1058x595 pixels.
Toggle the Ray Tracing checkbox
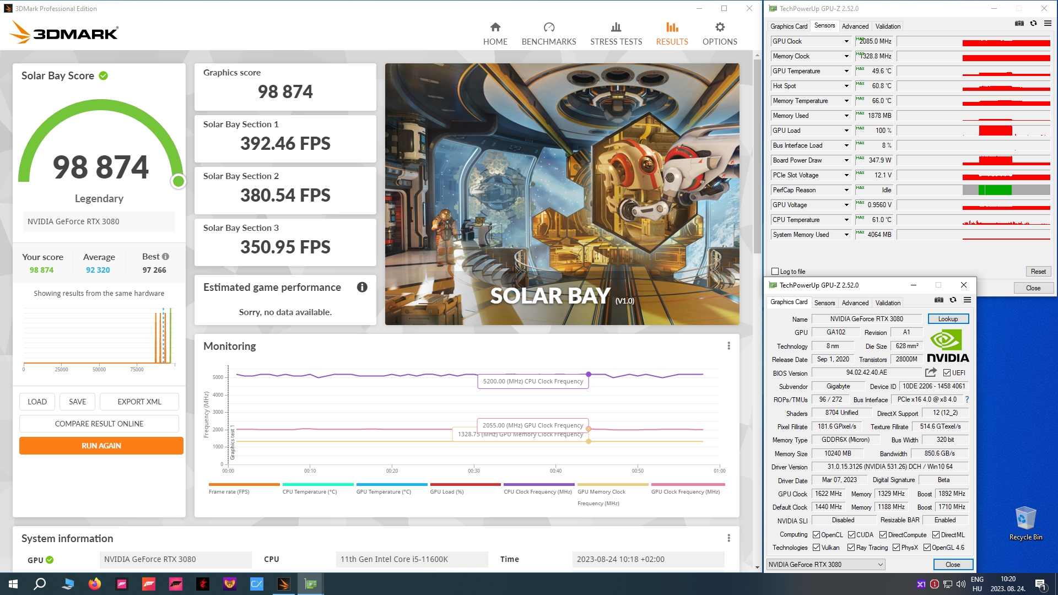click(x=851, y=548)
